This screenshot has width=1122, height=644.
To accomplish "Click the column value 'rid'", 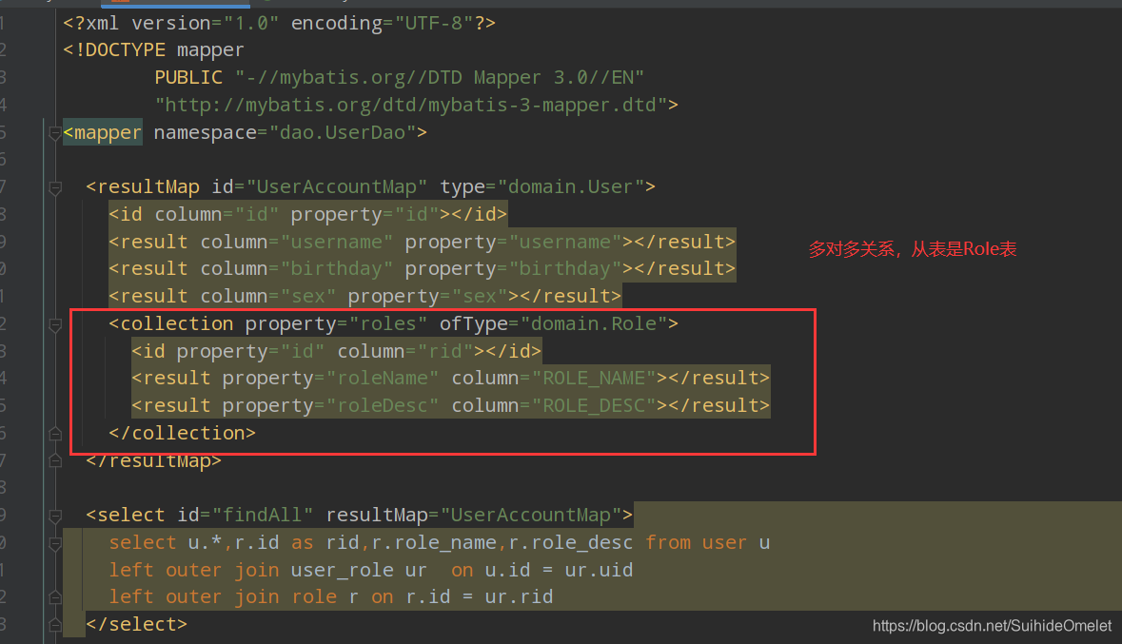I will [445, 352].
